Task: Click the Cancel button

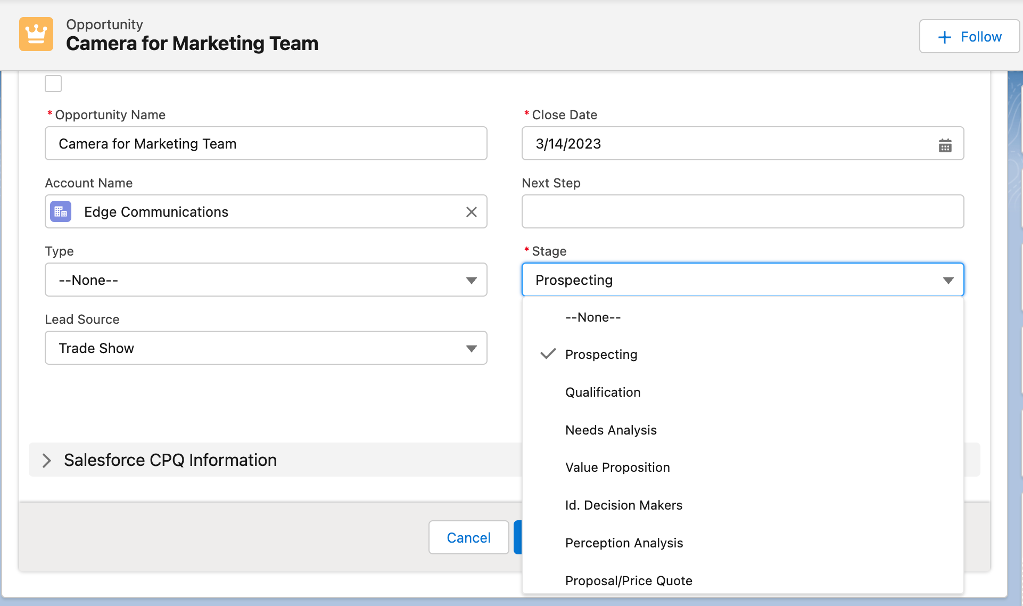Action: pos(468,537)
